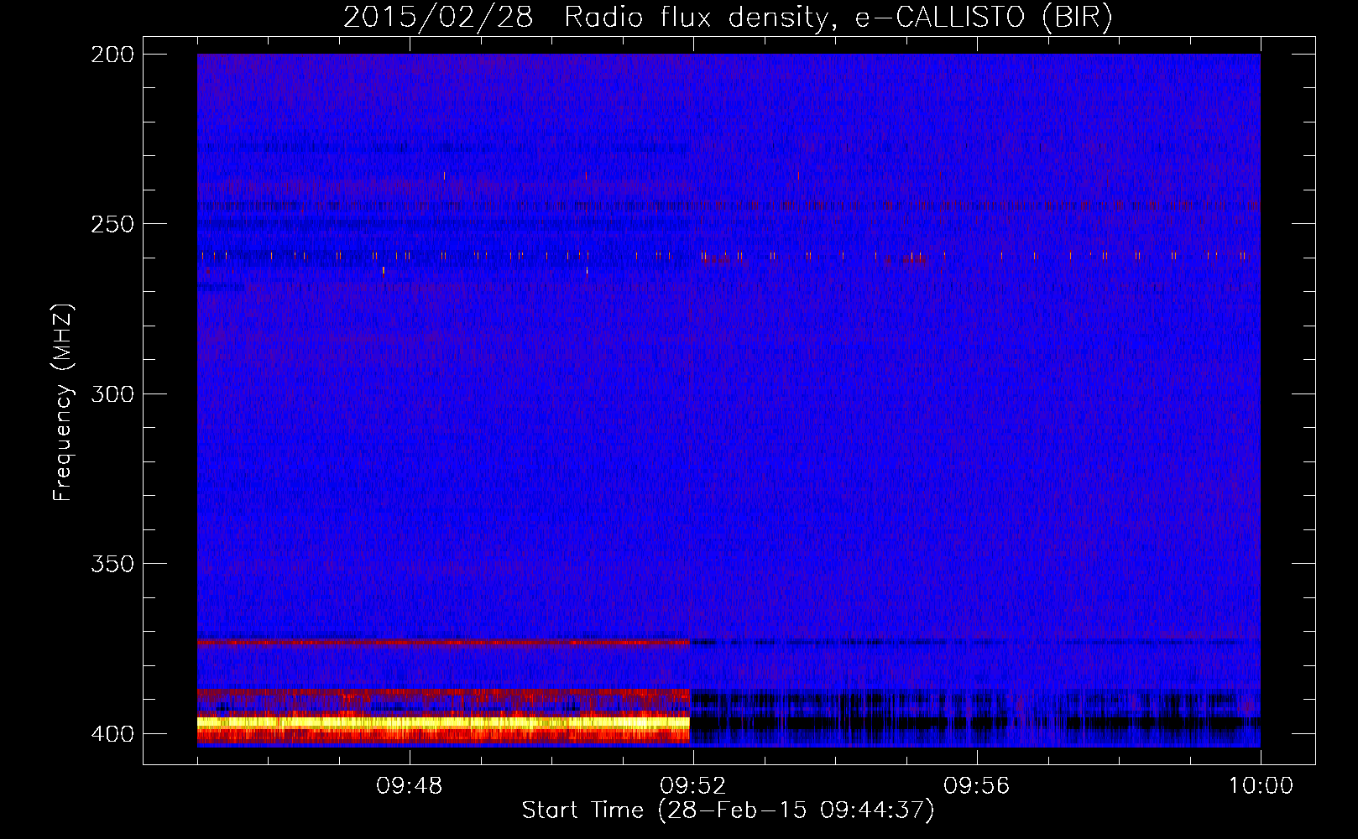
Task: Click the 250 frequency tick label
Action: tap(112, 224)
